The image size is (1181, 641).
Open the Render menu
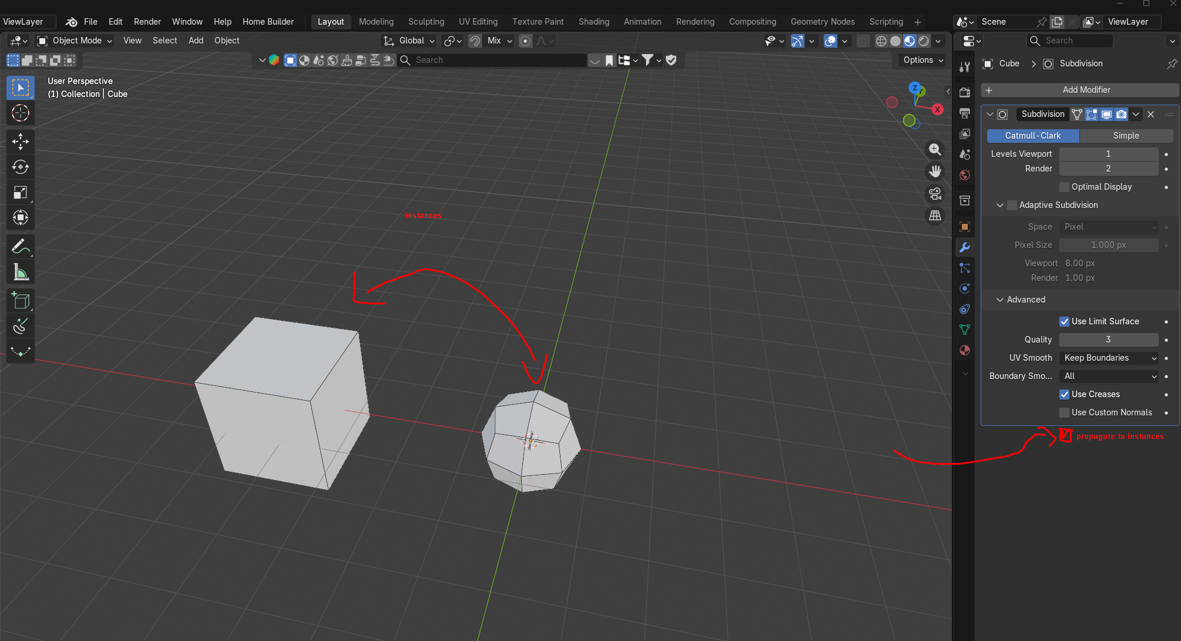[147, 22]
